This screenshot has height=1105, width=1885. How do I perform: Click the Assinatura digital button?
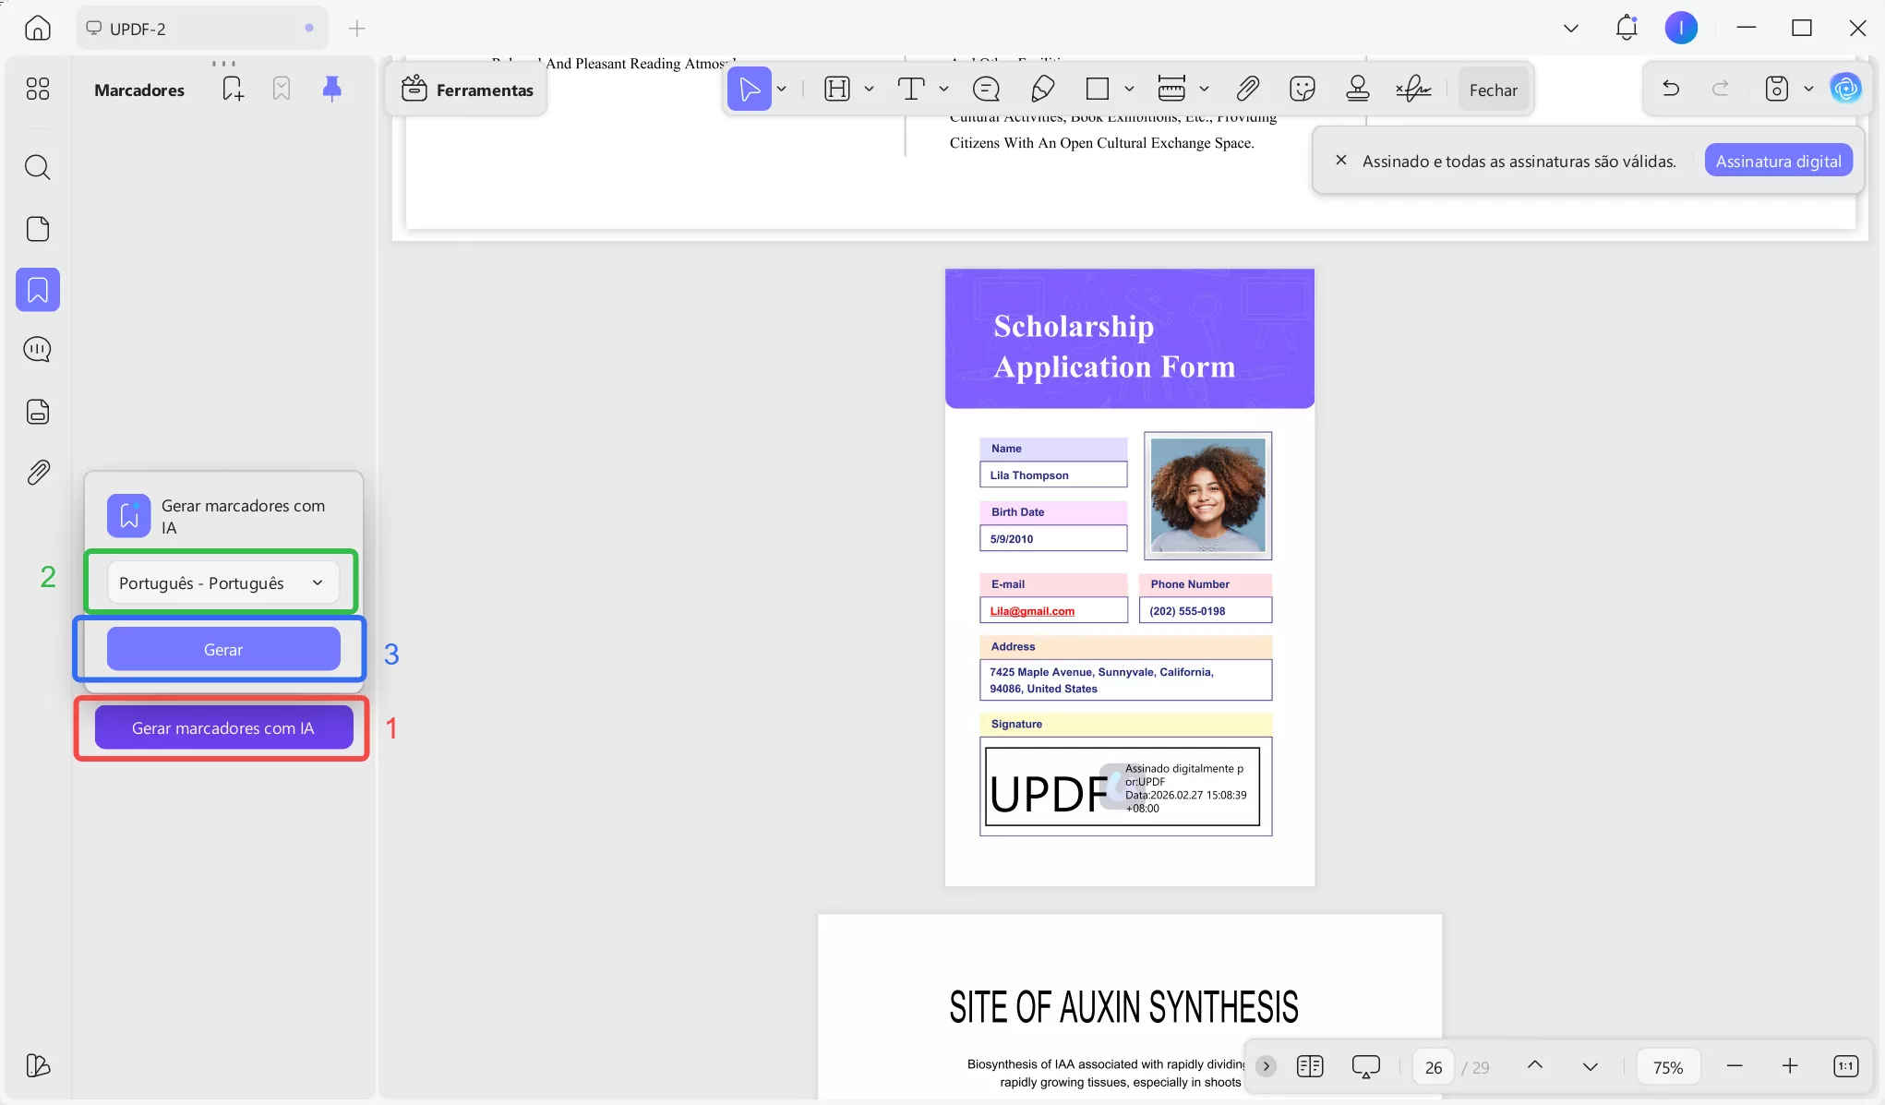pyautogui.click(x=1777, y=161)
